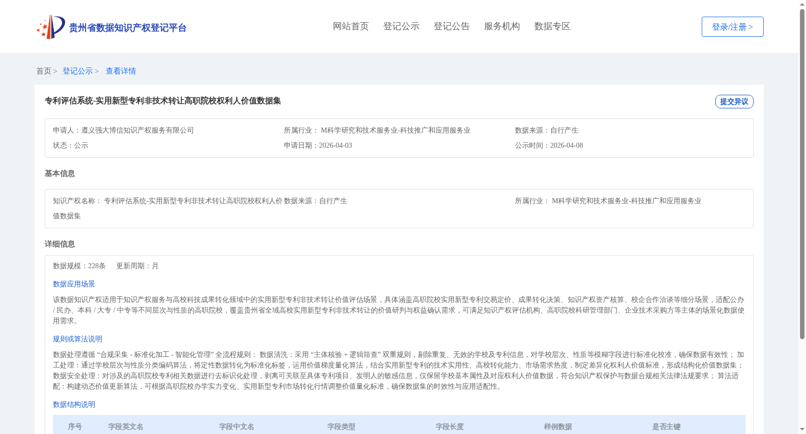Screen dimensions: 806x434
Task: Click the scrollbar down arrow
Action: pos(802,430)
